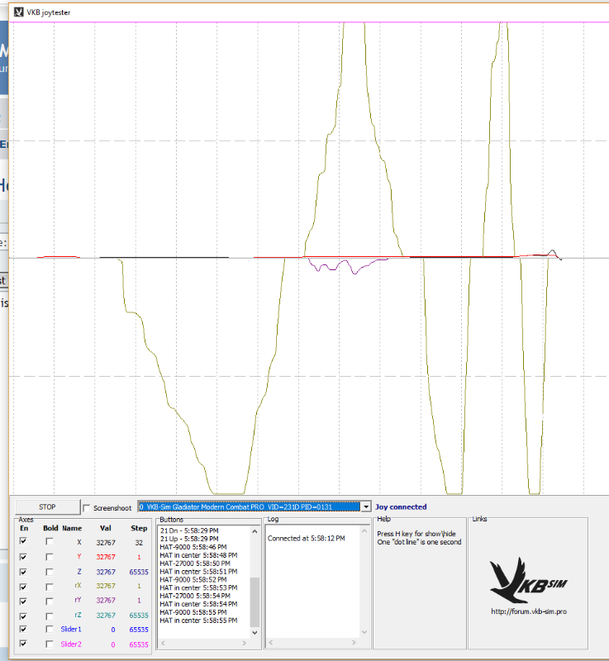Image resolution: width=609 pixels, height=661 pixels.
Task: Click the Log panel scroll-down arrow
Action: point(364,632)
